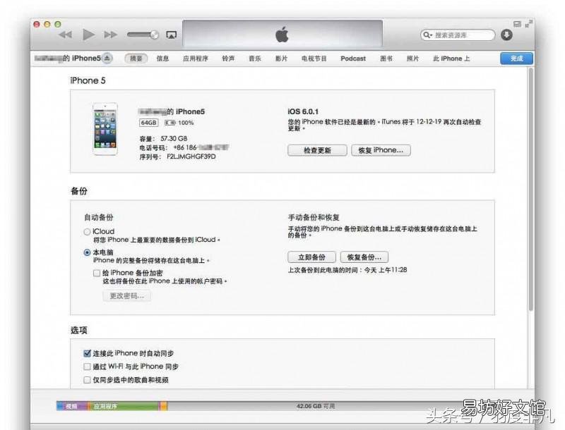Enable 仅同步选中的歌曲和视频 checkbox
This screenshot has height=430, width=565.
click(87, 380)
